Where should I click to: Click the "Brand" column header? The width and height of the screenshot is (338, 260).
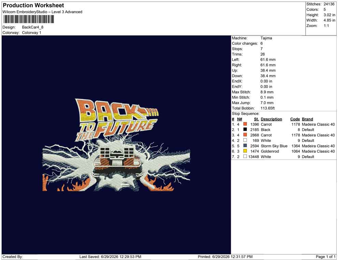pos(307,119)
